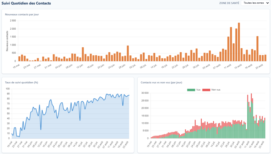Click the 25 000 y-axis value
The width and height of the screenshot is (271, 154).
145,101
